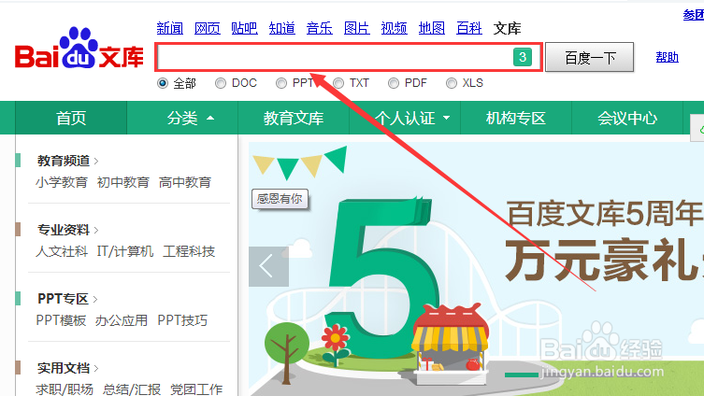Open 总结/汇报 category link
Screen dimensions: 704x396
click(x=132, y=389)
